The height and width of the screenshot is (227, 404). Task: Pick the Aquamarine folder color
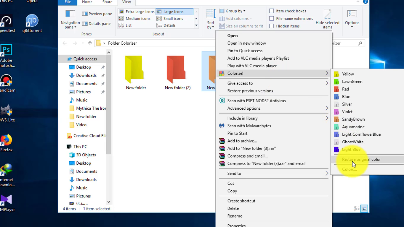click(353, 127)
